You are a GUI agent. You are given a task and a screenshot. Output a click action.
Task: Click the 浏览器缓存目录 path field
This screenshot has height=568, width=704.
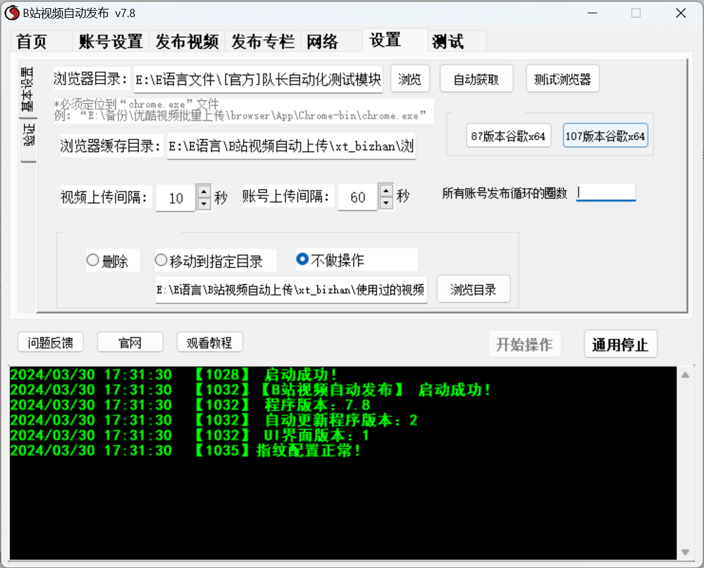291,145
